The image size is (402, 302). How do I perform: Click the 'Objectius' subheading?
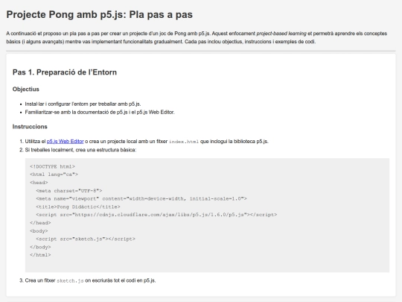click(26, 89)
